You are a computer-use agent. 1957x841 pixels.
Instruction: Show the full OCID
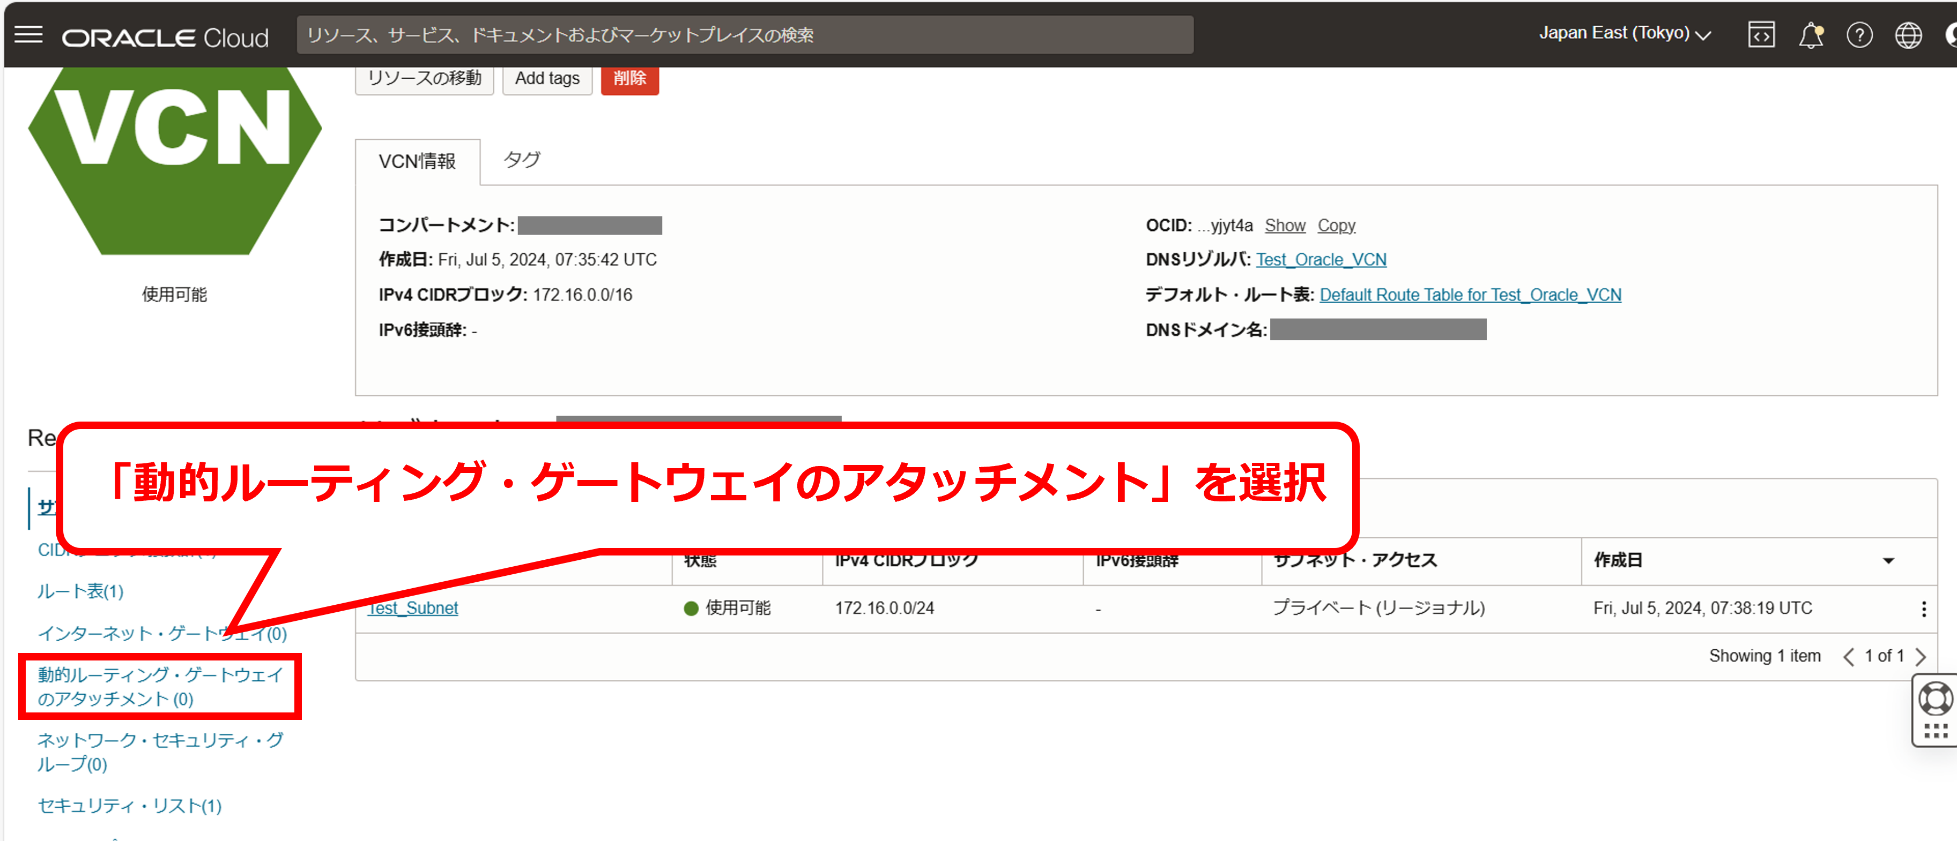[x=1284, y=226]
